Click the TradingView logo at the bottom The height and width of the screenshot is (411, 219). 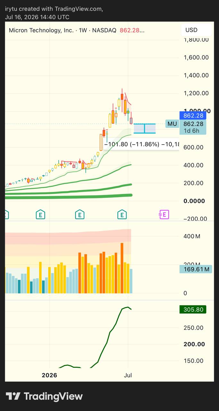pyautogui.click(x=44, y=396)
